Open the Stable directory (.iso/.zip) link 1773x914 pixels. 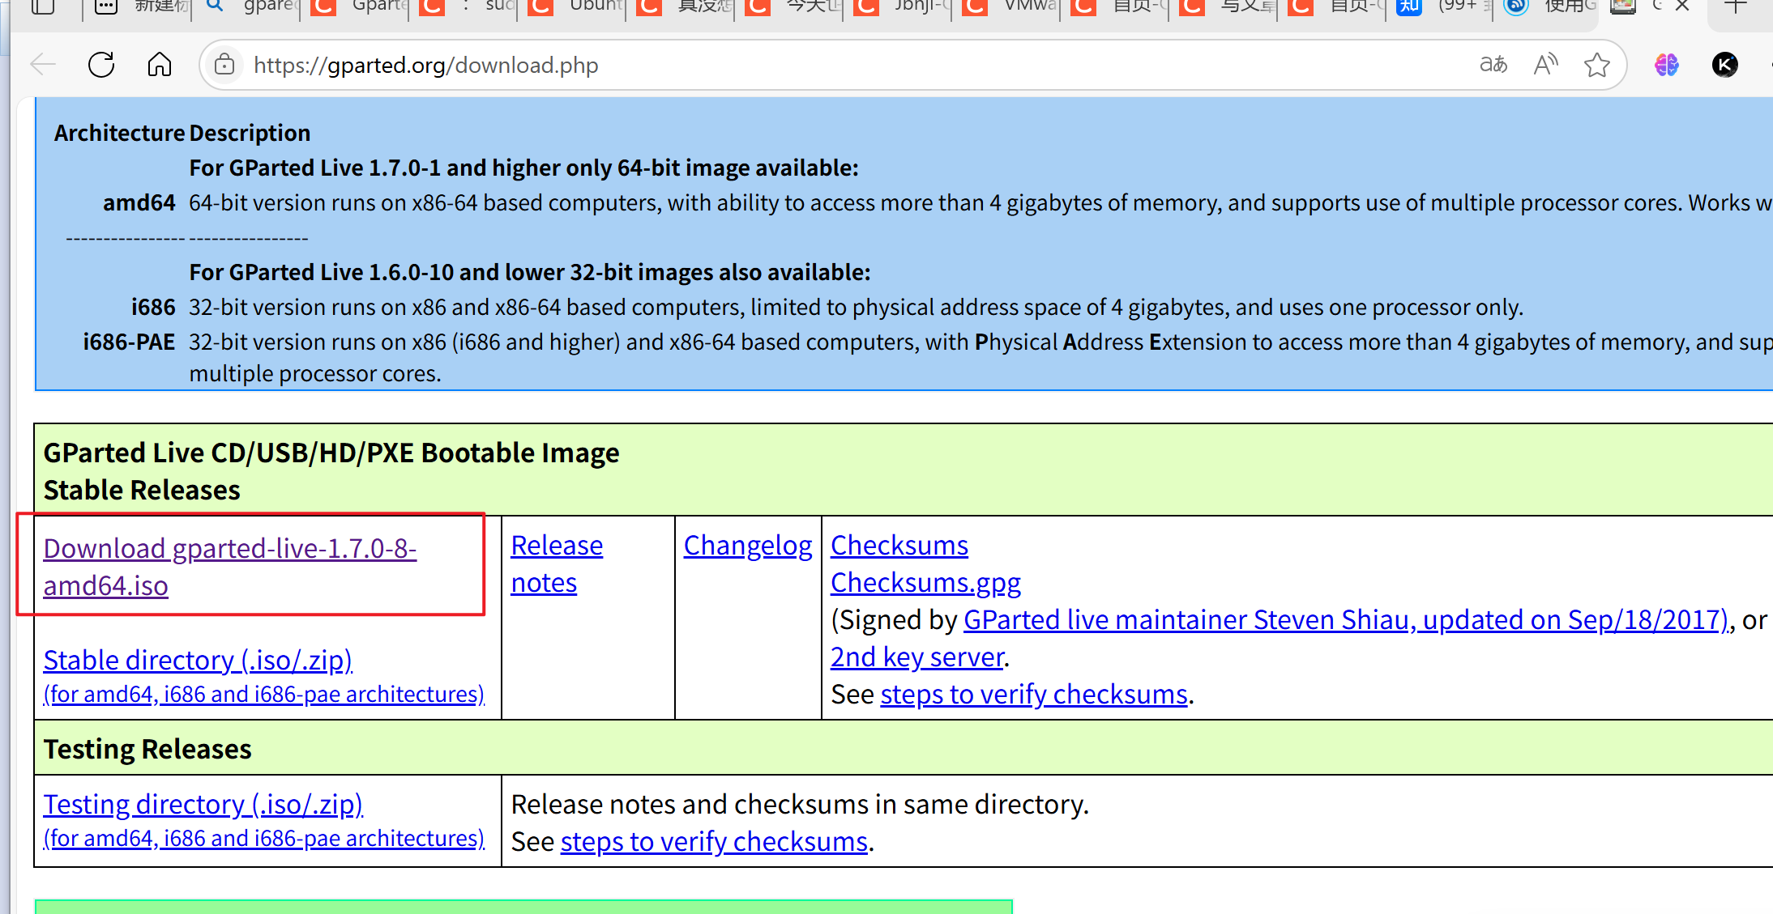click(198, 660)
